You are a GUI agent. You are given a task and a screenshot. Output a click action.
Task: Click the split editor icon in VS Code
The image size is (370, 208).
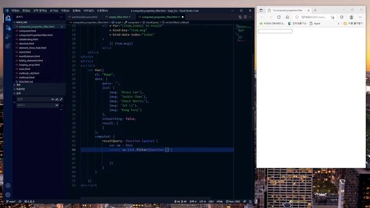245,17
